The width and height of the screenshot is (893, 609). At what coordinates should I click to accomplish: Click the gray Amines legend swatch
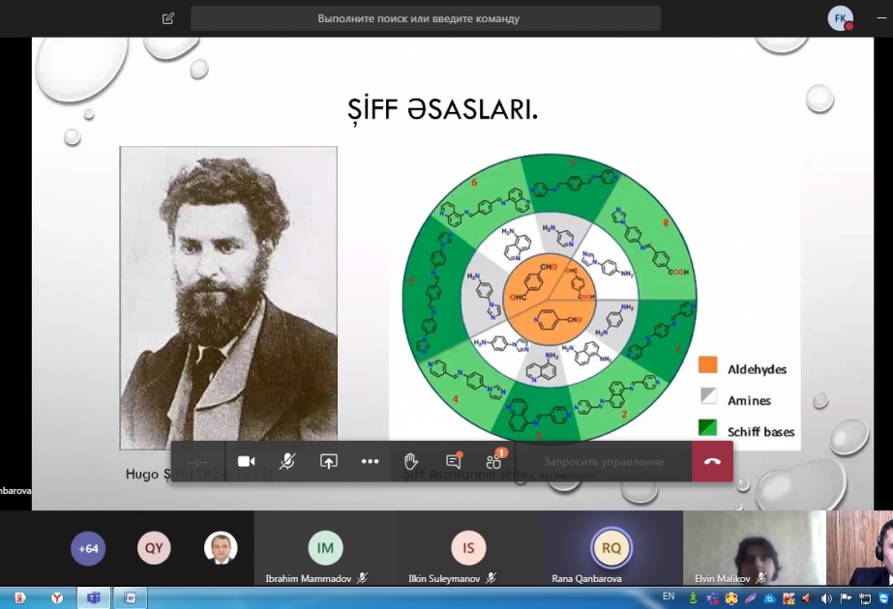tap(708, 395)
